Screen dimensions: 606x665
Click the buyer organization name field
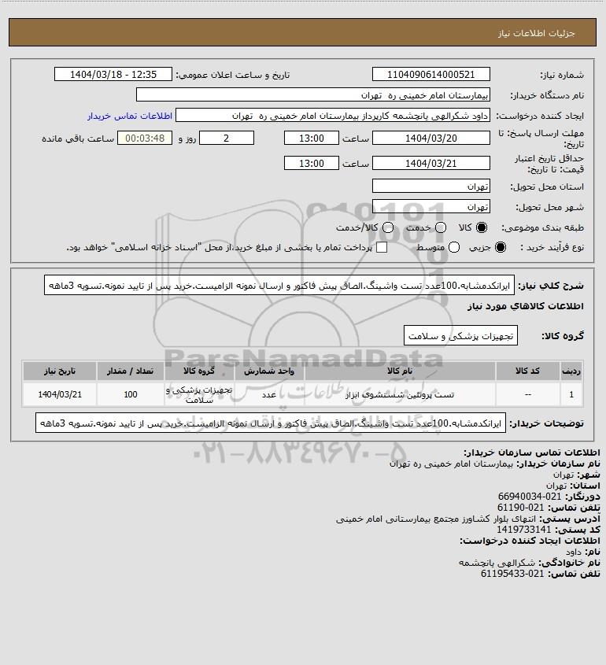pos(313,95)
